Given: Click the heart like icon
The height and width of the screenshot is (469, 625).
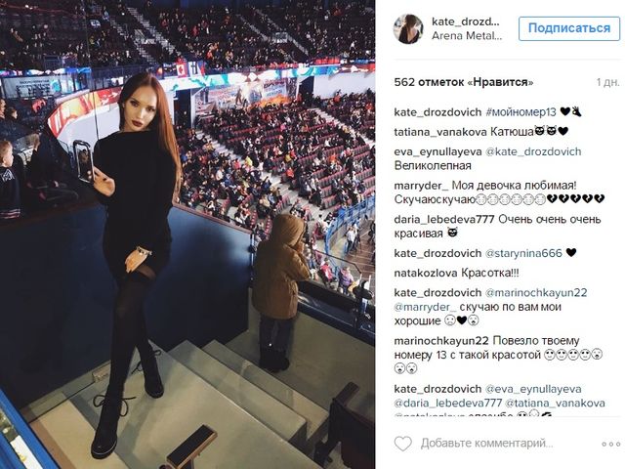Looking at the screenshot, I should (x=403, y=444).
